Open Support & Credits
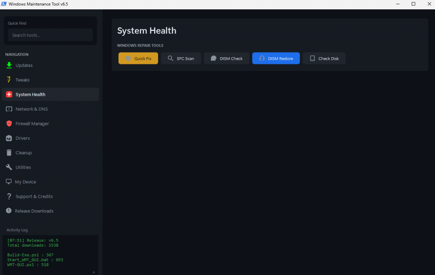 pos(50,196)
